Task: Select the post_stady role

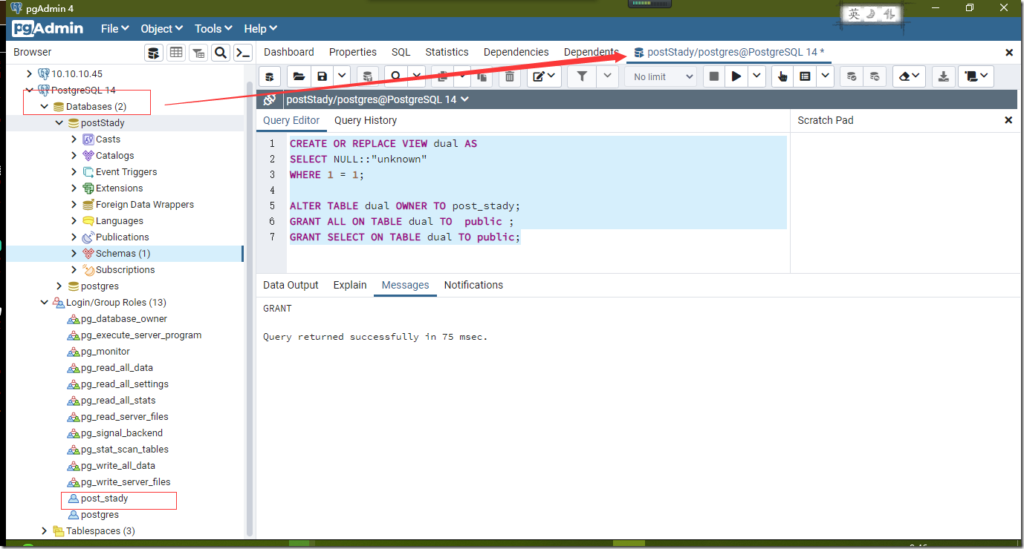Action: point(105,498)
